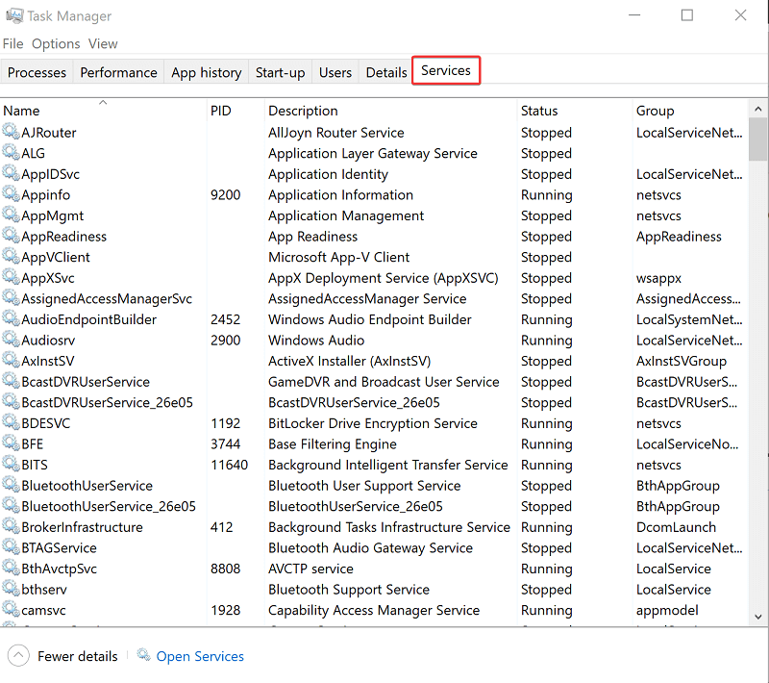This screenshot has width=769, height=683.
Task: Click the BrokerInfrastructure service icon
Action: tap(11, 526)
